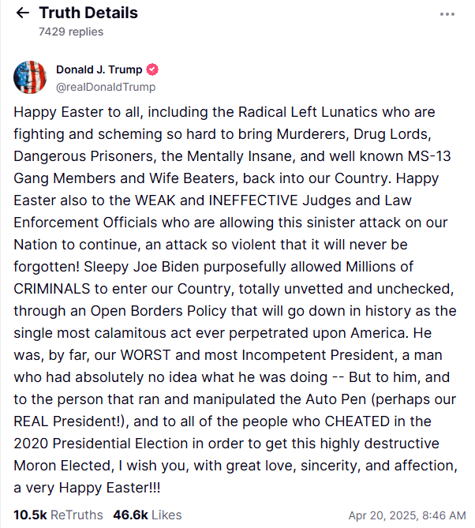Screen dimensions: 475x528
Task: Click the word CRIMINALS in the post
Action: (52, 289)
